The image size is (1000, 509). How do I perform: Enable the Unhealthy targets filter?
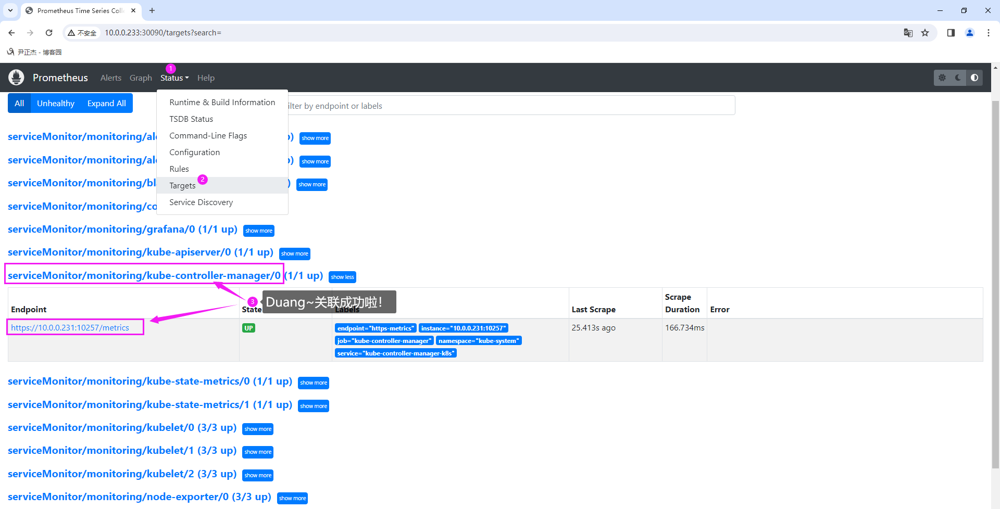(55, 103)
